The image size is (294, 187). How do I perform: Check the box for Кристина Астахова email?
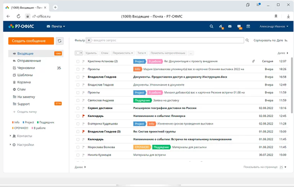click(x=78, y=61)
